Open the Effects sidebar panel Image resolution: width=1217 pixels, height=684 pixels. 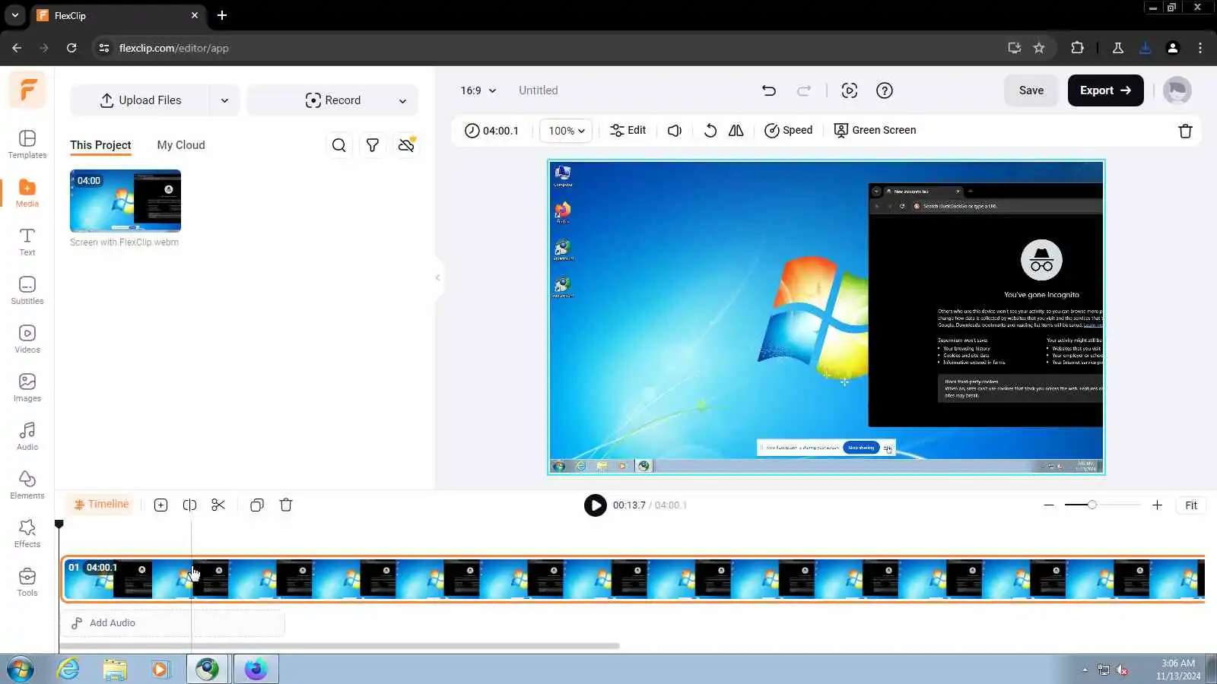click(x=27, y=533)
